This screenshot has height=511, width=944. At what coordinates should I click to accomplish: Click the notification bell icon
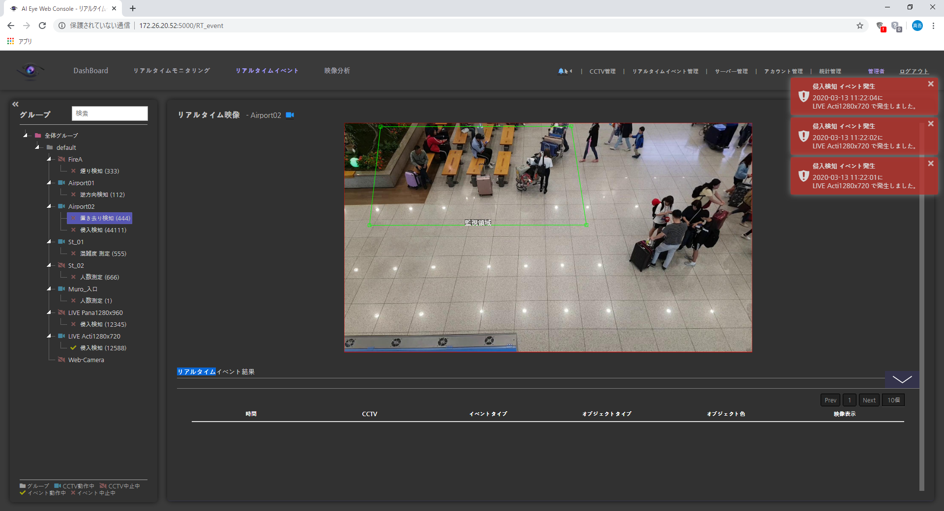click(x=562, y=71)
